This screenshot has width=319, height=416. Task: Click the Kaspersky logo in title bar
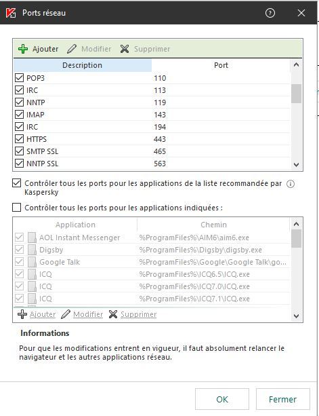pos(11,13)
